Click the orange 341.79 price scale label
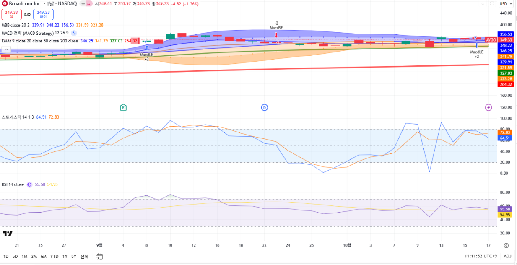517x265 pixels. (x=506, y=56)
